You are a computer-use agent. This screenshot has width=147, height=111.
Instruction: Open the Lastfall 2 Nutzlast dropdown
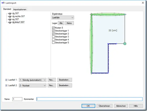coord(33,85)
